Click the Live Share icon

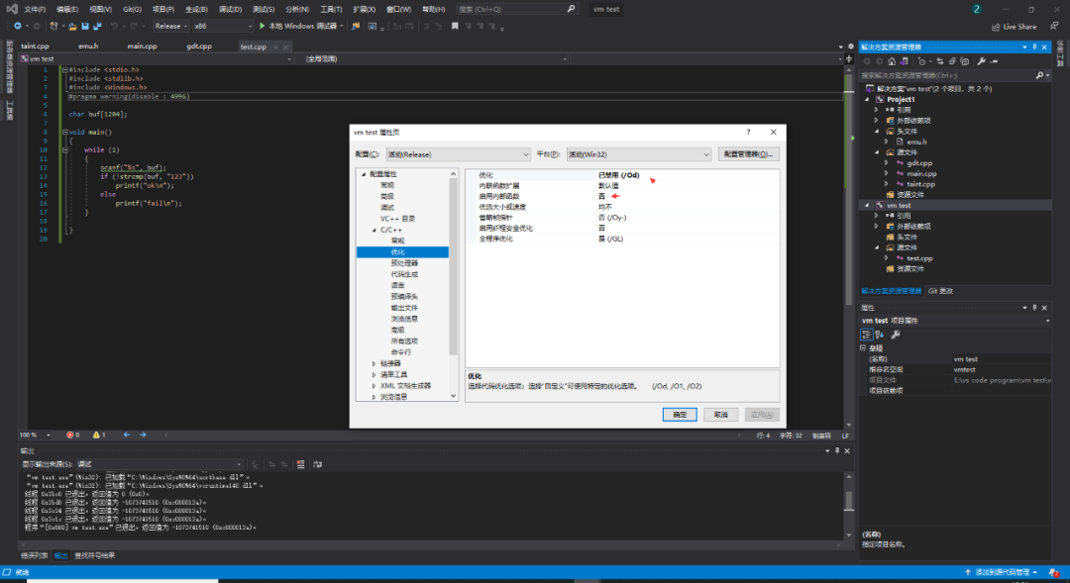997,27
